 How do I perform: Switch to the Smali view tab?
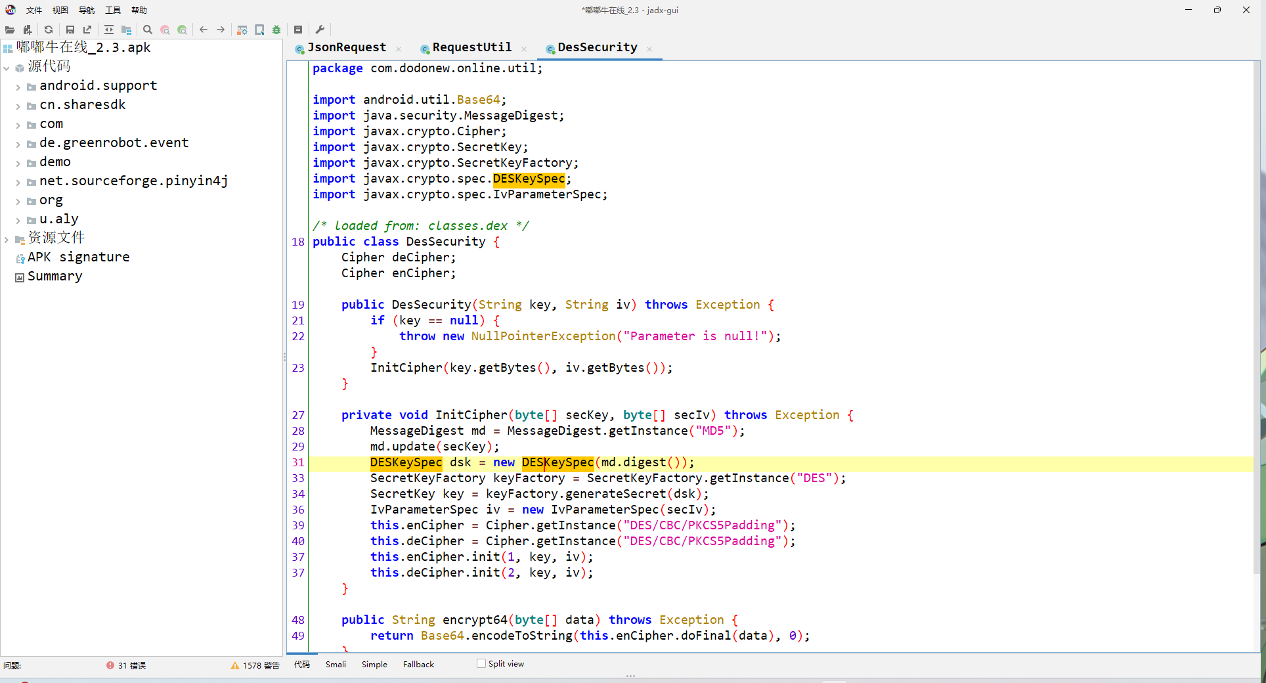coord(336,664)
